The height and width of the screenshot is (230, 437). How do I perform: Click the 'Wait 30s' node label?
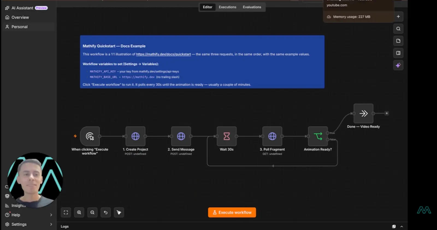[227, 149]
